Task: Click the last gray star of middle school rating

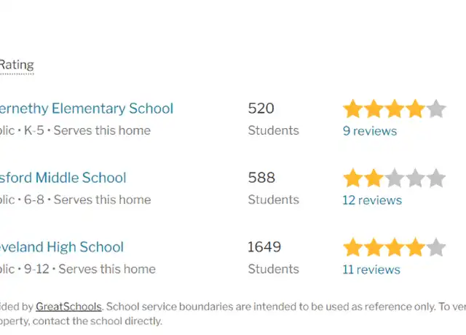Action: (436, 178)
